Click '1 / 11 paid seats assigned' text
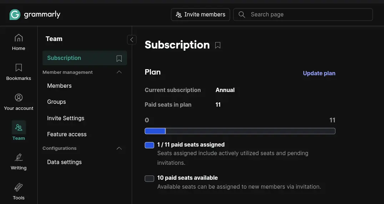 191,144
